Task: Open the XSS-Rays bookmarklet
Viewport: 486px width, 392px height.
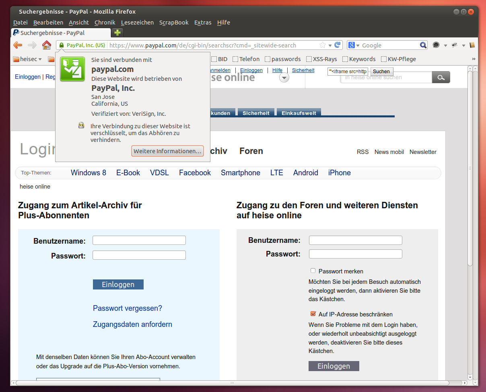Action: 321,59
